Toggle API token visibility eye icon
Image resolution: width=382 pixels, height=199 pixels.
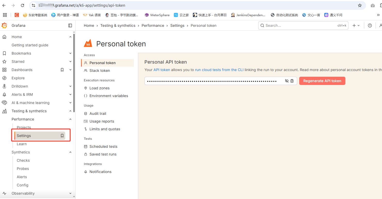287,81
